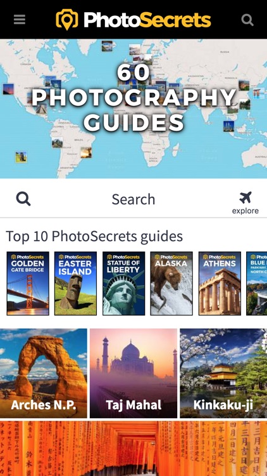Tap the orange torii gates photo
Viewport: 267px width, 476px height.
[133, 448]
